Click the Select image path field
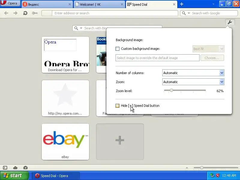Screen dimensions: 240x180 pyautogui.click(x=157, y=58)
